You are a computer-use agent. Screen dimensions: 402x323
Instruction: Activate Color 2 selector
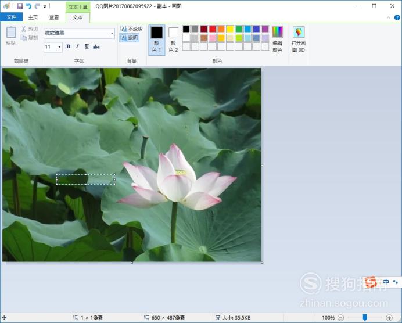point(173,40)
